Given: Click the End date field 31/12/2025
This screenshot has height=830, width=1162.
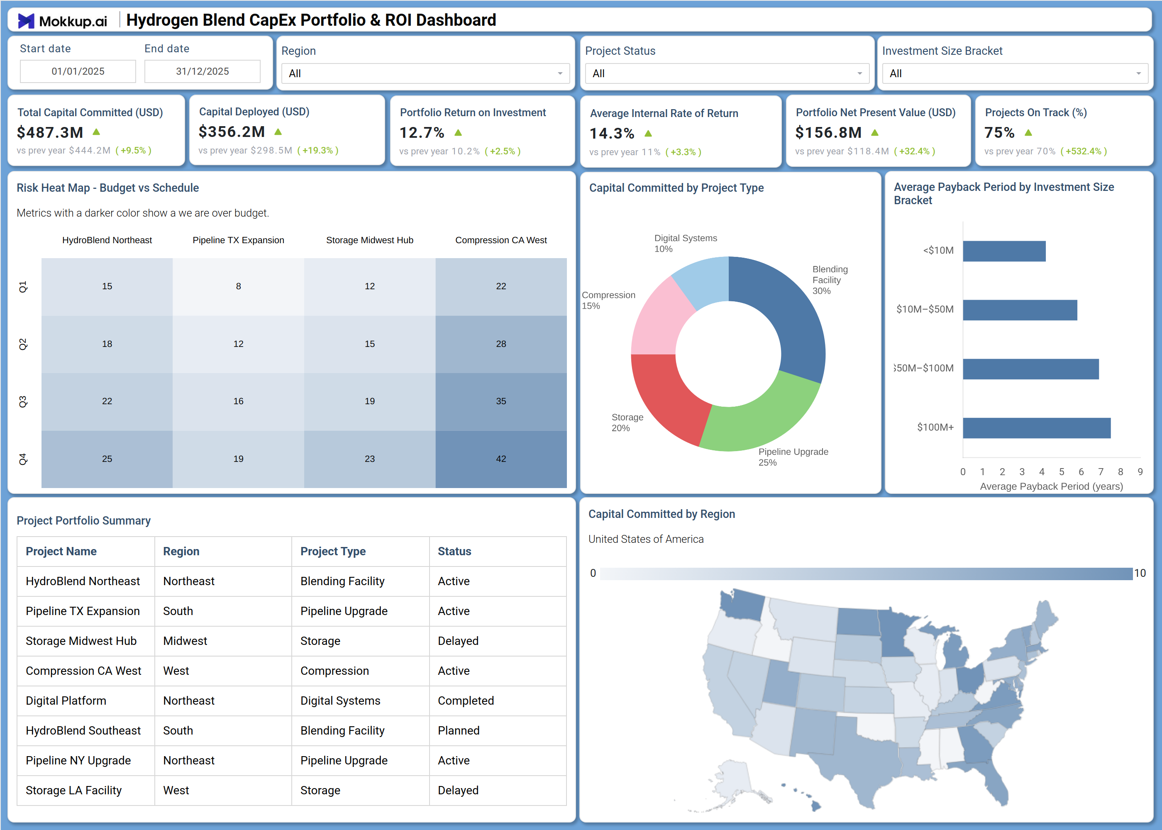Looking at the screenshot, I should click(203, 71).
